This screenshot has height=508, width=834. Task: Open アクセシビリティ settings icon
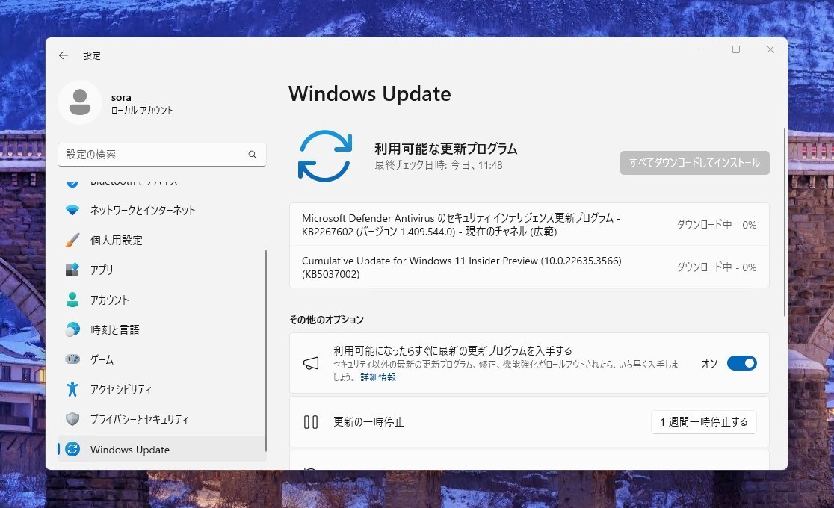pyautogui.click(x=72, y=389)
